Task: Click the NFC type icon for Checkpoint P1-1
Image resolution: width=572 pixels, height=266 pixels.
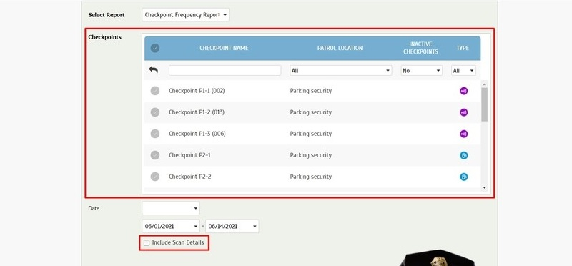Action: tap(463, 91)
